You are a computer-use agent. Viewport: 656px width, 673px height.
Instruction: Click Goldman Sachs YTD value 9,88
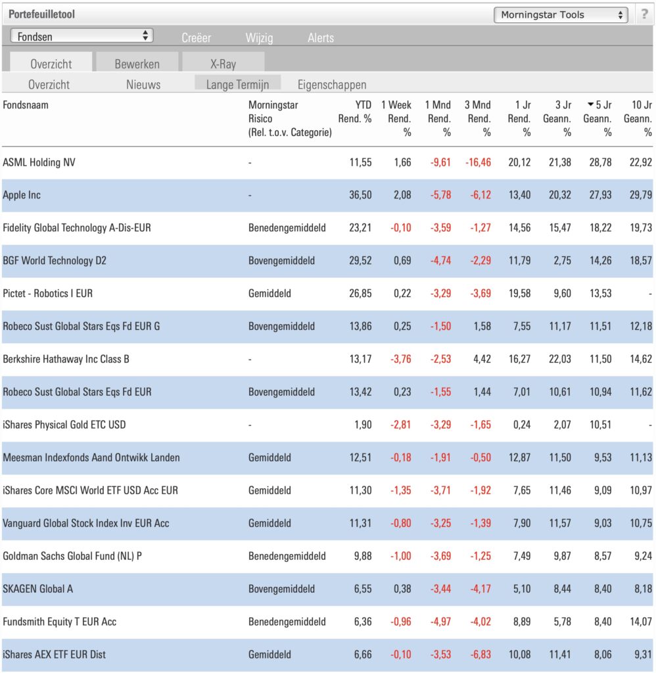click(363, 556)
